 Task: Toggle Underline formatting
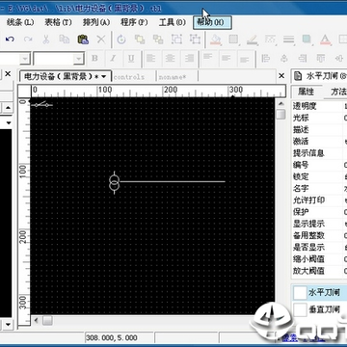click(131, 59)
